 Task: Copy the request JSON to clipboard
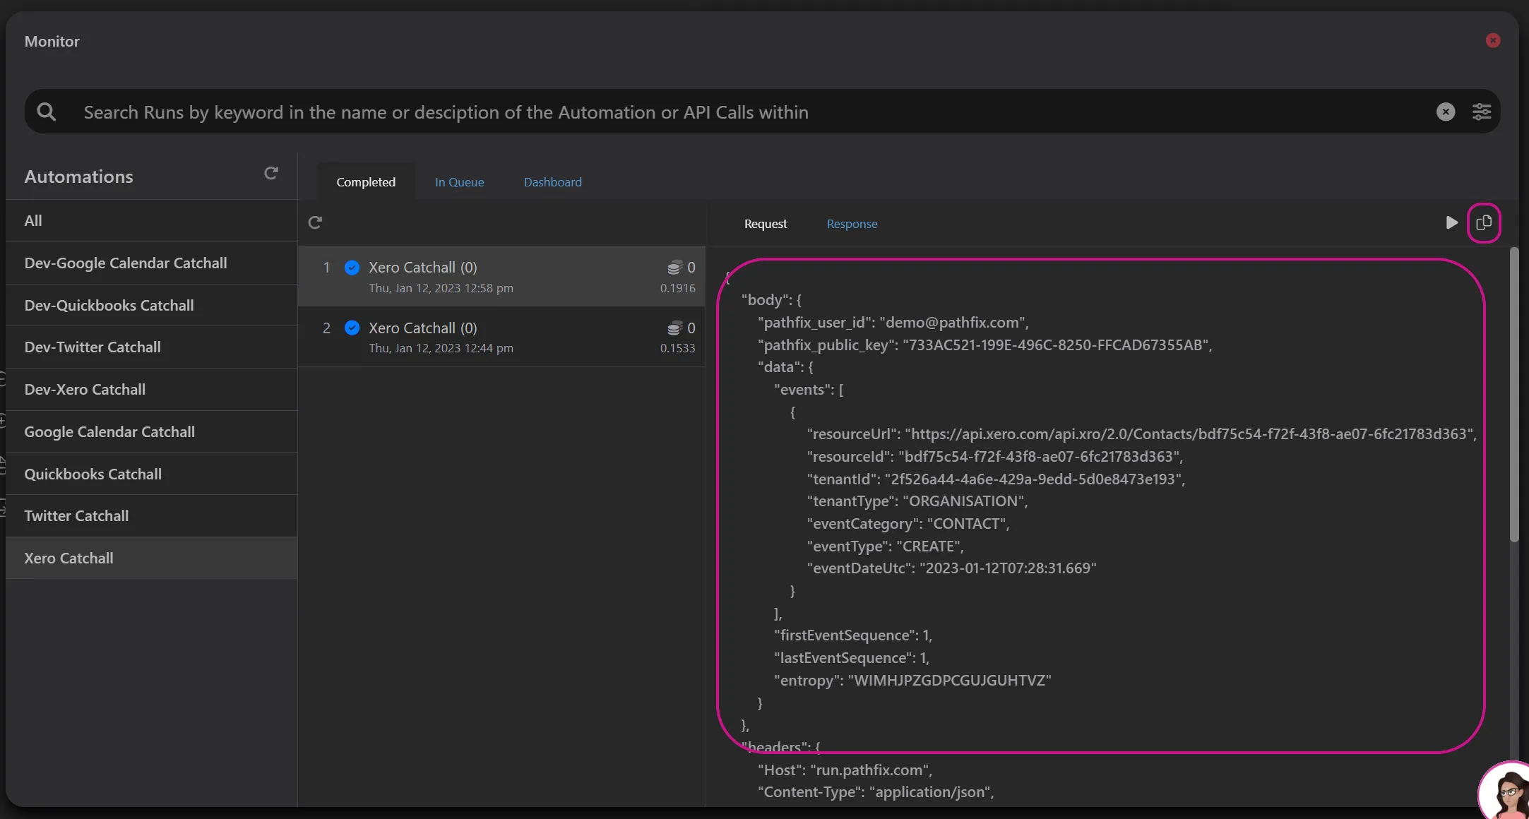pos(1484,222)
